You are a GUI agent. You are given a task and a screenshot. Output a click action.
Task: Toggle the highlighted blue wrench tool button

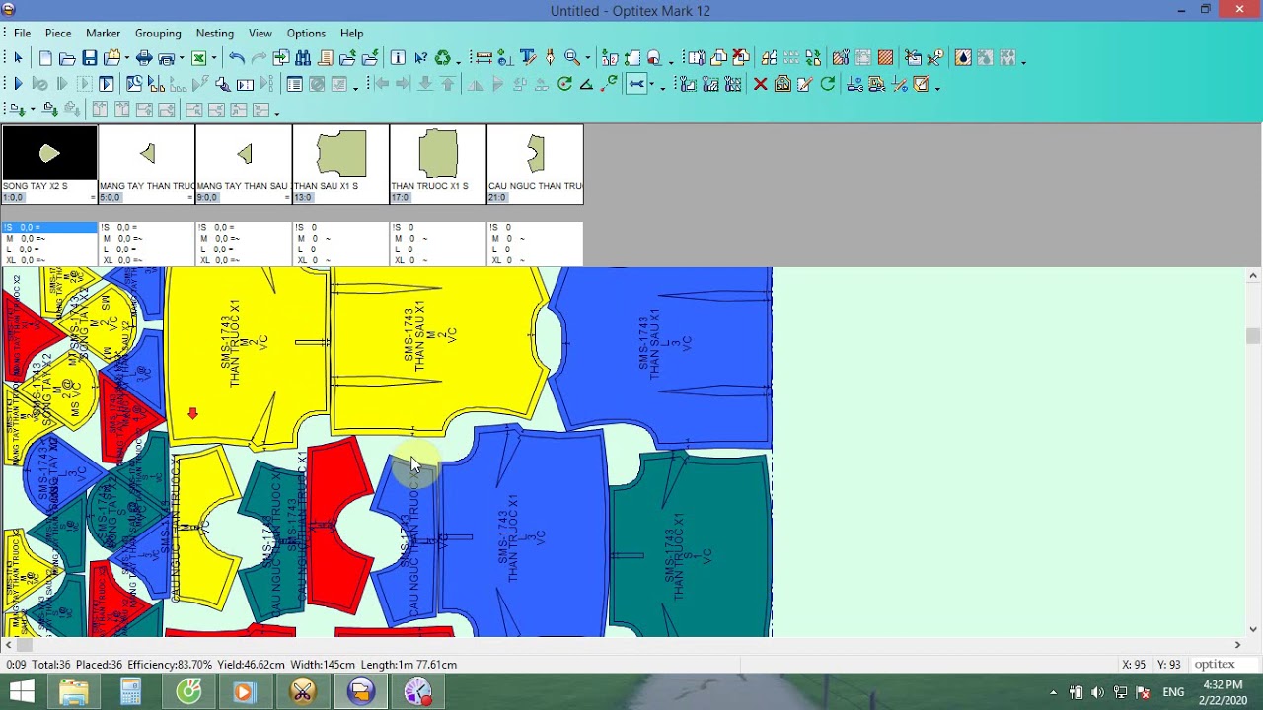click(636, 84)
